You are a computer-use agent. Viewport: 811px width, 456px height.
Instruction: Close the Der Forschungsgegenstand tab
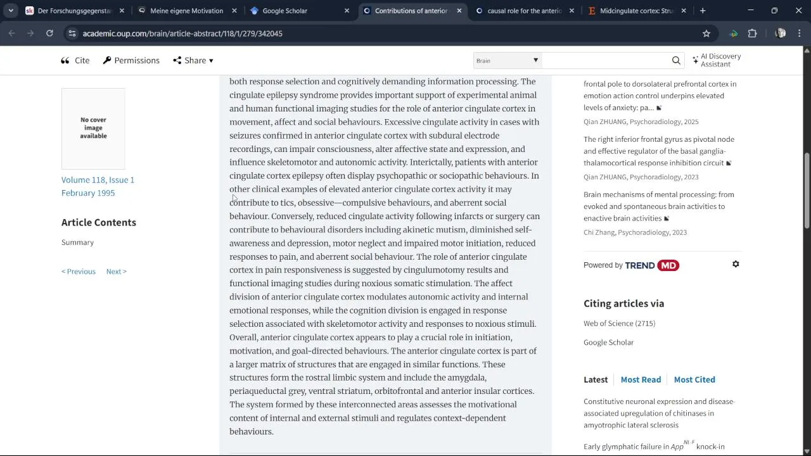pyautogui.click(x=122, y=11)
